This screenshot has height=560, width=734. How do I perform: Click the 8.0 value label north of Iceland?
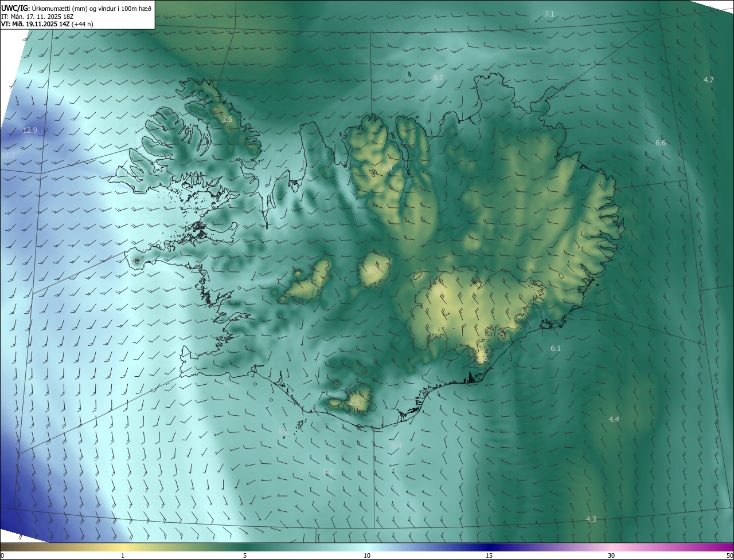438,77
